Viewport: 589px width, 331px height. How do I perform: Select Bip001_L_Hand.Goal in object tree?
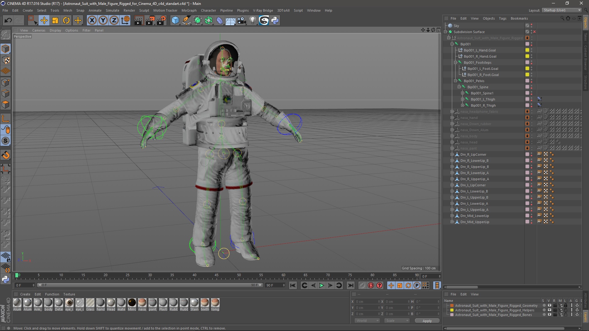[479, 50]
